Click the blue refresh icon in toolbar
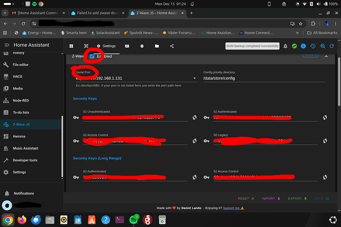Image resolution: width=341 pixels, height=227 pixels. pos(332,46)
